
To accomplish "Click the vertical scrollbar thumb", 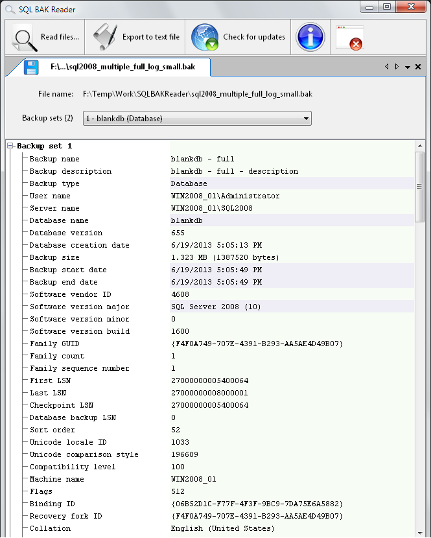I will (x=420, y=187).
